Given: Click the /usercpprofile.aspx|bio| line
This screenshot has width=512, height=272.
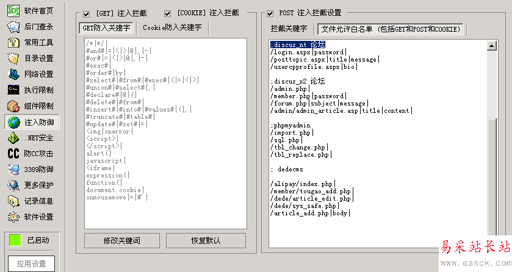Looking at the screenshot, I should tap(314, 67).
